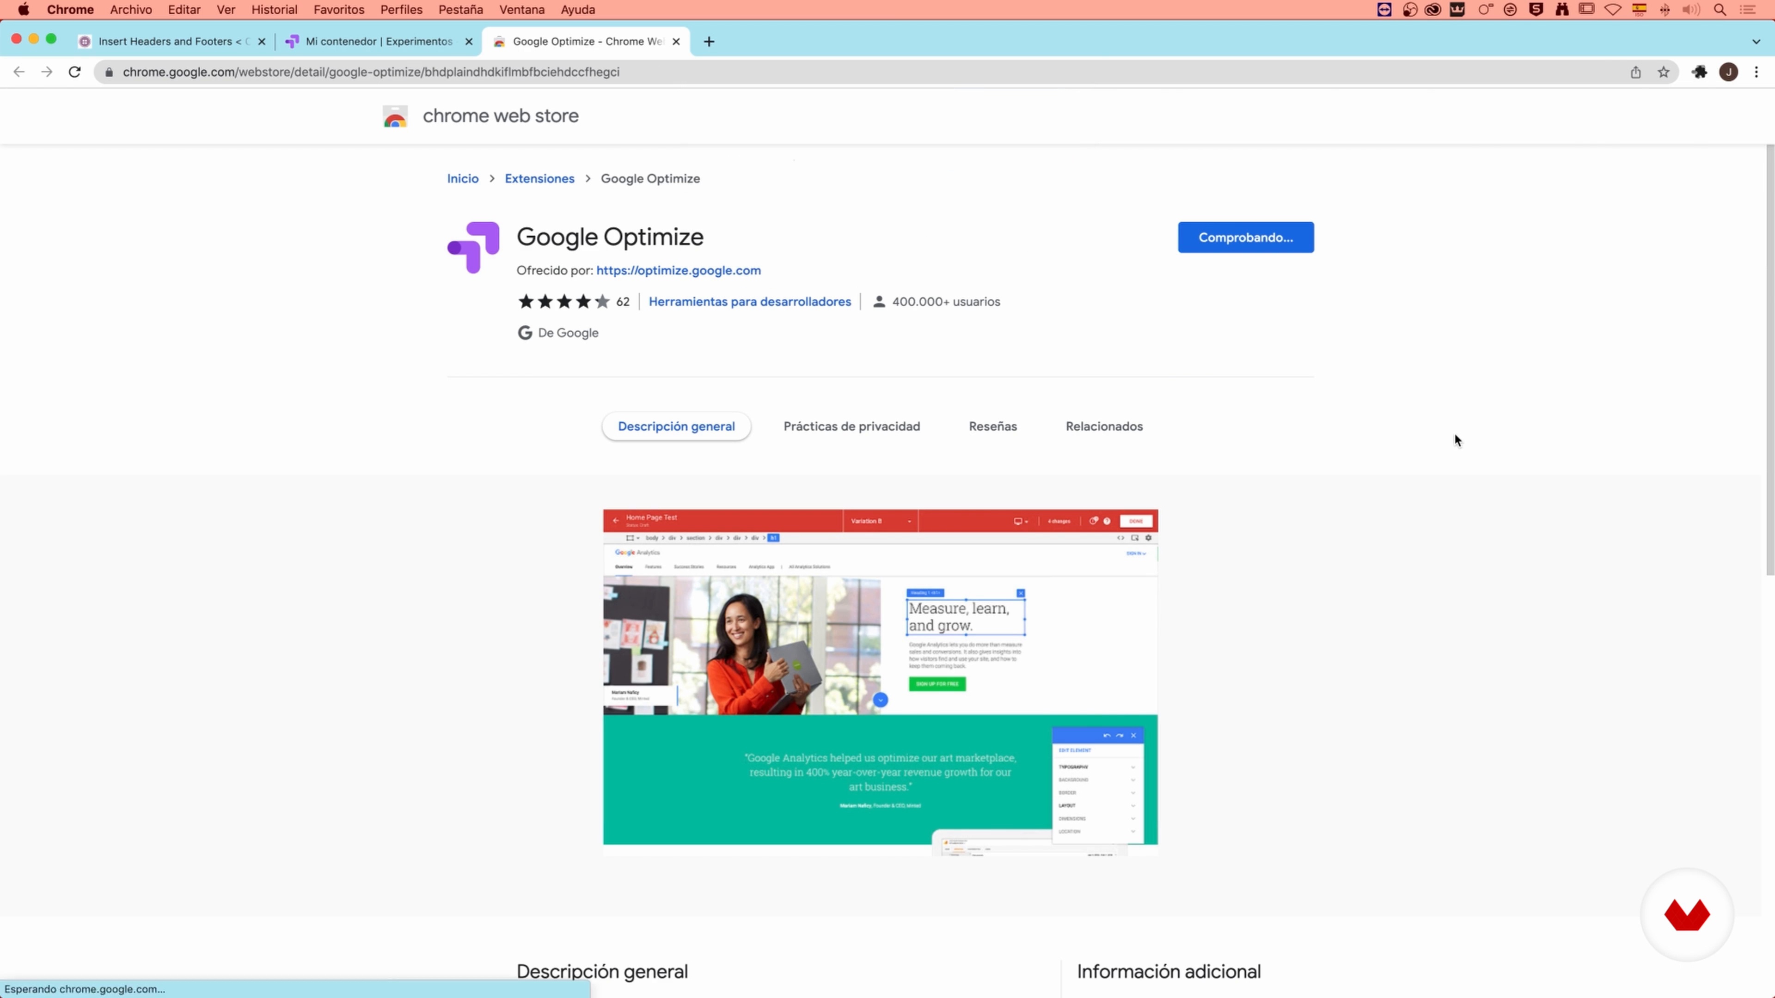This screenshot has height=998, width=1775.
Task: Open the Historial menu
Action: pos(274,10)
